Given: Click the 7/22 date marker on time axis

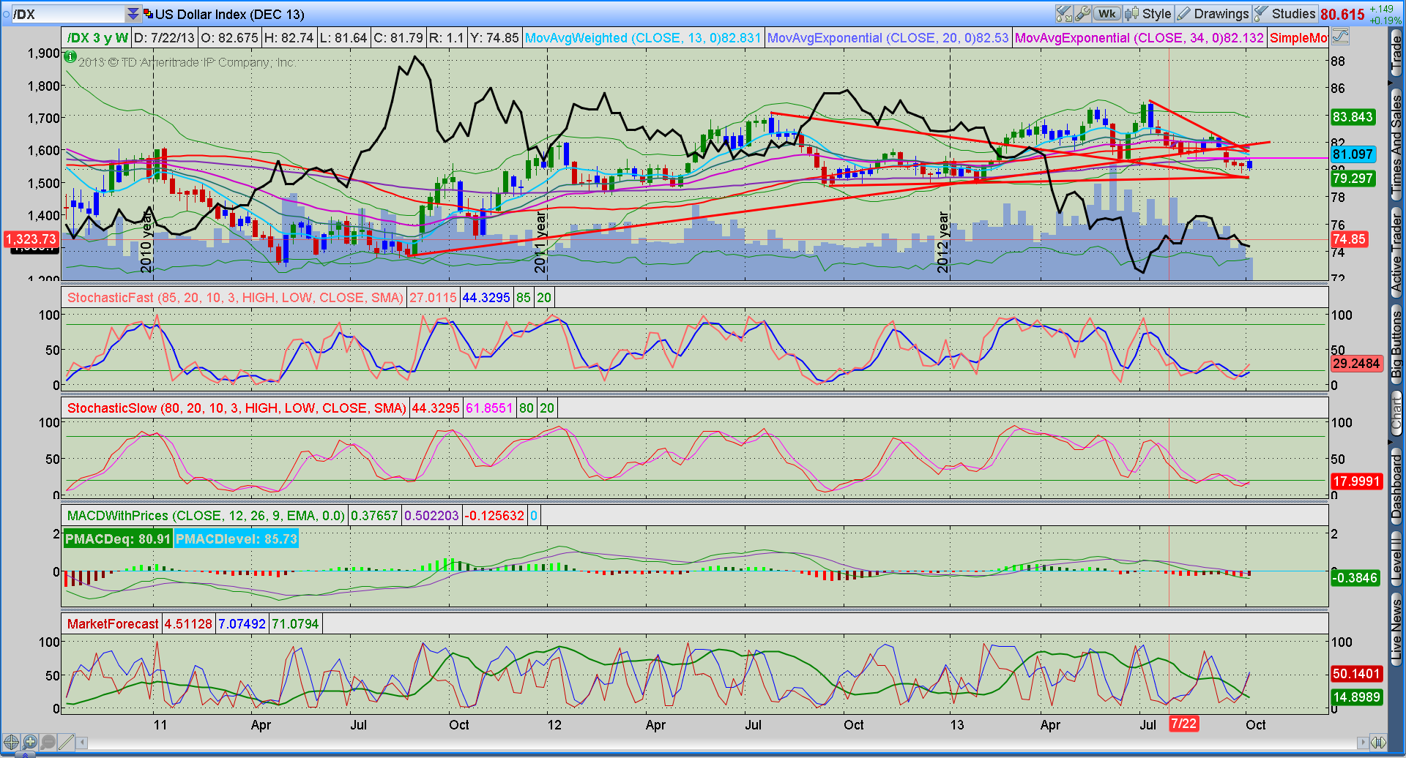Looking at the screenshot, I should pyautogui.click(x=1183, y=724).
